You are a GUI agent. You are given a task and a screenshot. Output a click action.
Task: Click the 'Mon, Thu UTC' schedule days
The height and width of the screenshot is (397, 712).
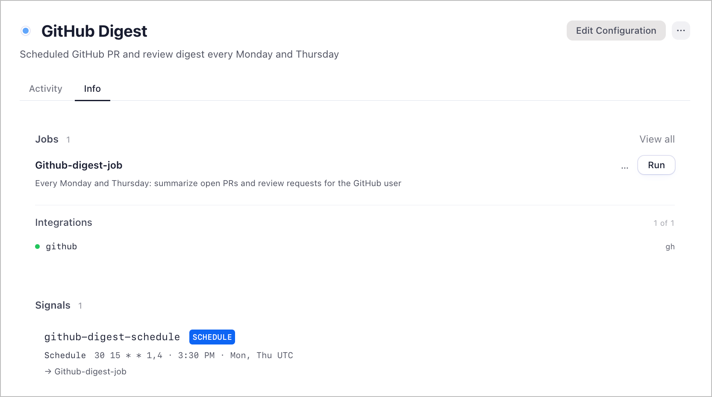point(262,356)
